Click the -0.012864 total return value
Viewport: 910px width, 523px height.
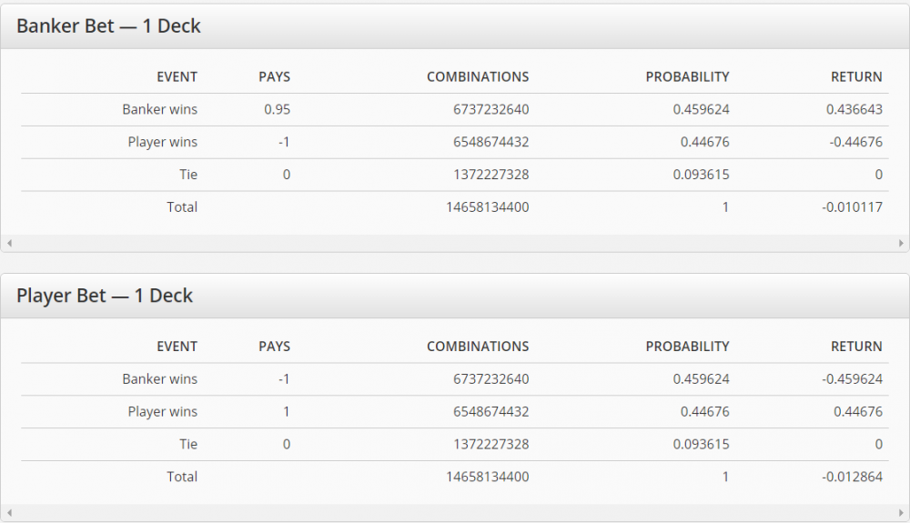(851, 476)
